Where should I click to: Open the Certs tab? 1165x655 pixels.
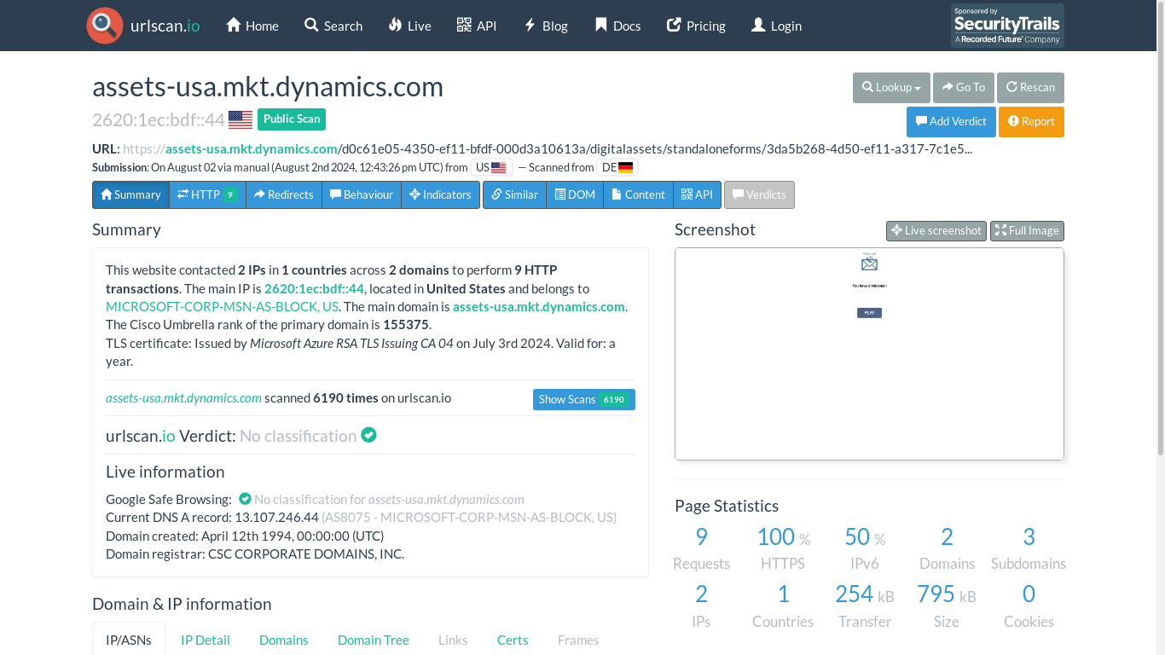[x=513, y=640]
